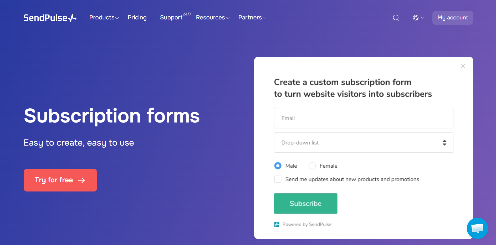Screen dimensions: 496x245
Task: Open My account
Action: click(453, 18)
